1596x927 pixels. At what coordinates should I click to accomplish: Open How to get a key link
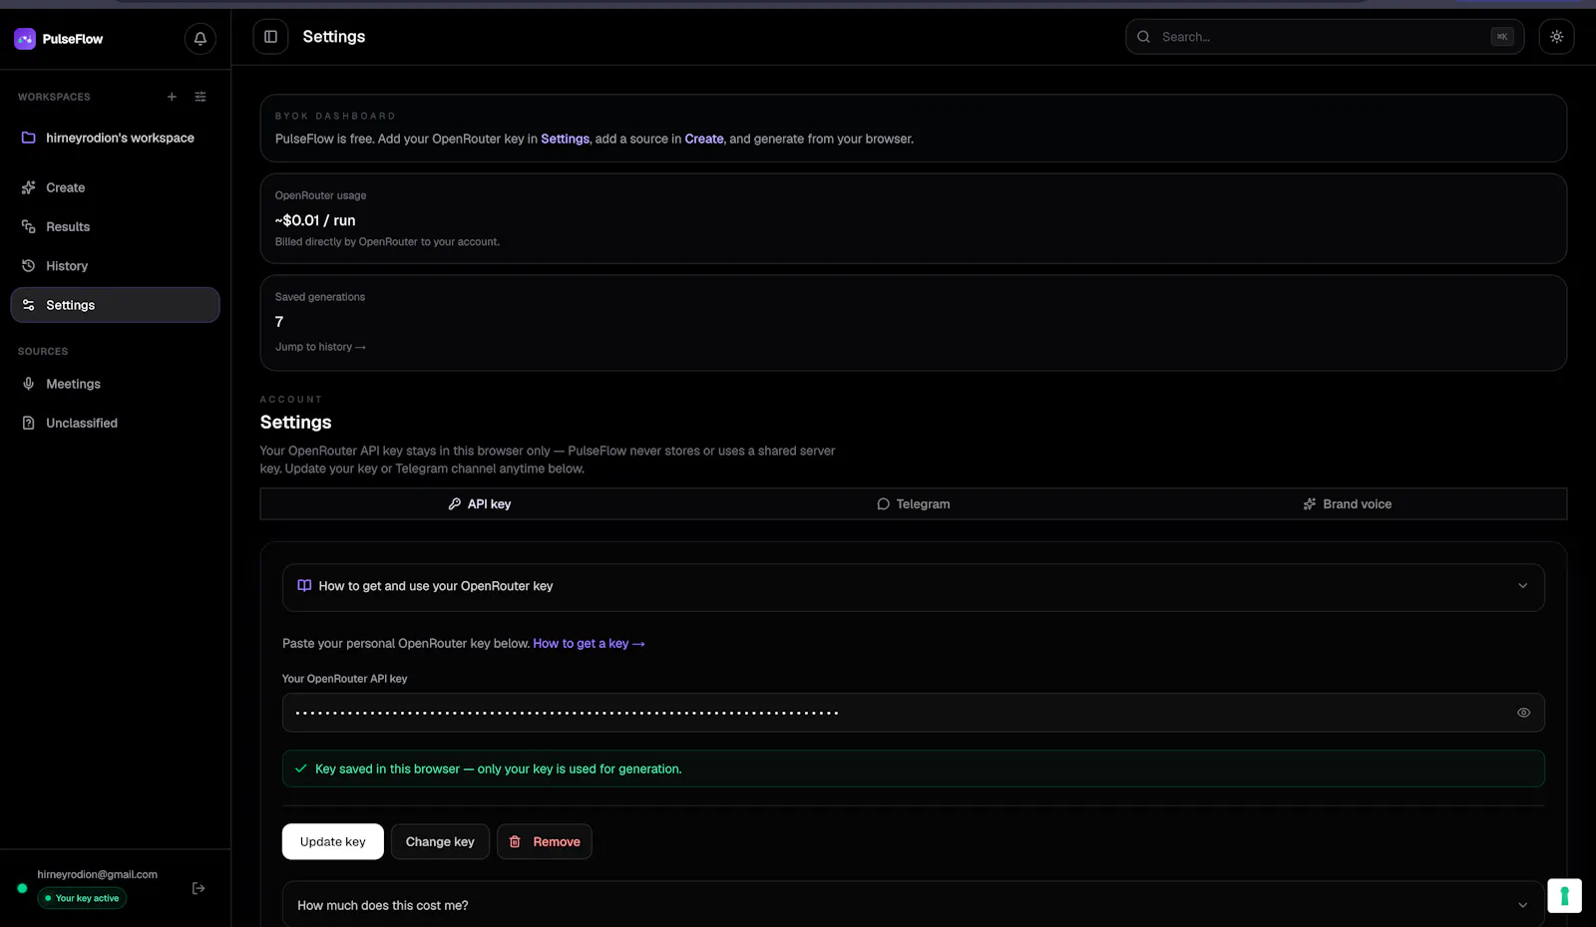tap(589, 644)
